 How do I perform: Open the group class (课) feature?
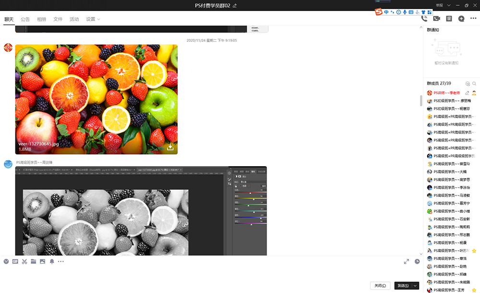coord(449,19)
